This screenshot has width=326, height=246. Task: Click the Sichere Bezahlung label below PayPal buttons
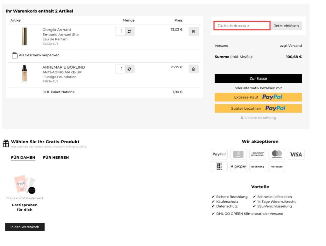click(x=260, y=118)
